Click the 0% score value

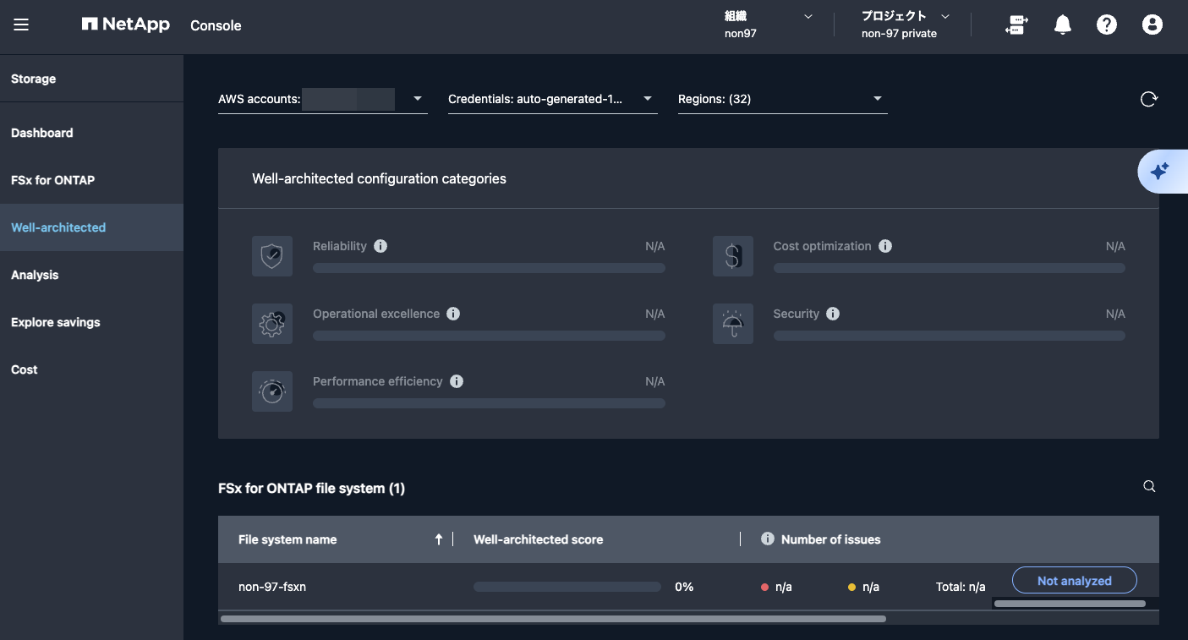(684, 587)
